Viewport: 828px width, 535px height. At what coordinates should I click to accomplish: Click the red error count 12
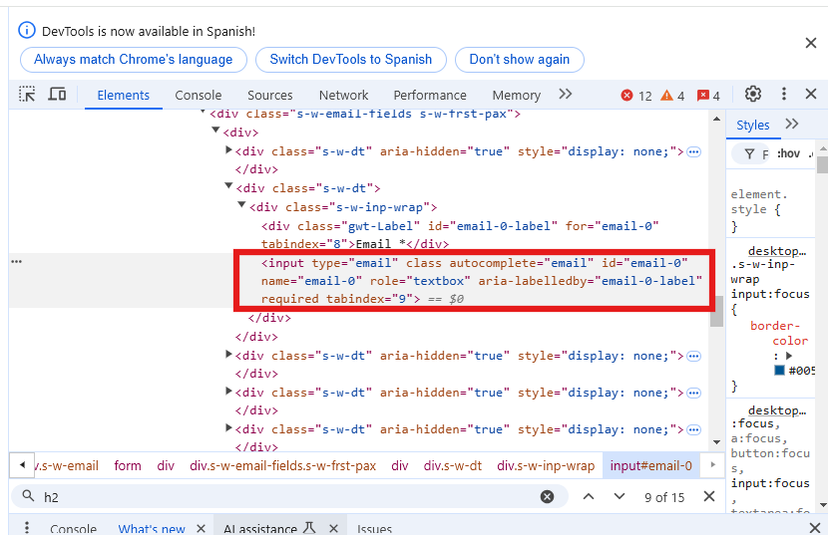point(636,96)
